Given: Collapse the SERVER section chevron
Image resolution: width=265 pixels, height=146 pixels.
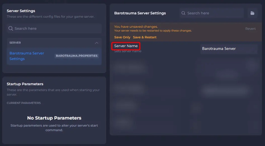Looking at the screenshot, I should pos(97,43).
